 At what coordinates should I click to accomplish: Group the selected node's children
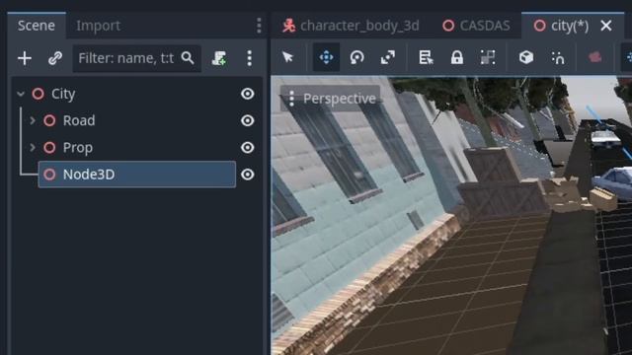(x=488, y=57)
